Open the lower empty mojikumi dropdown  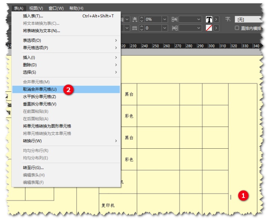pyautogui.click(x=190, y=28)
